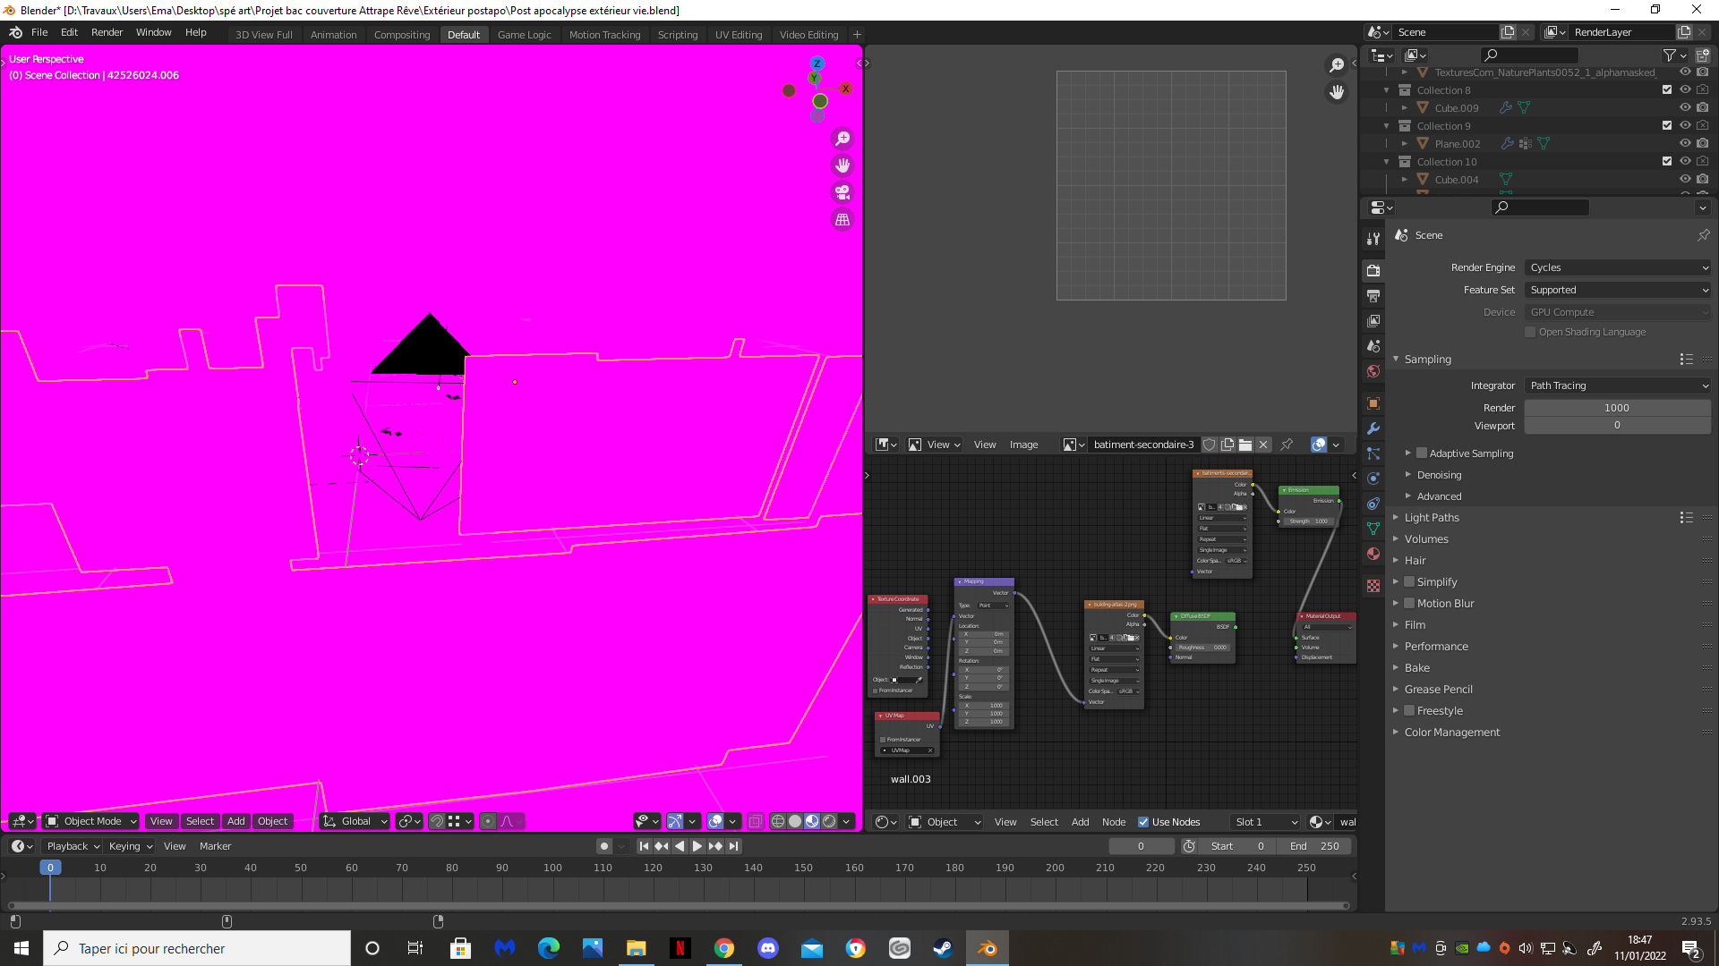Toggle Use Nodes checkbox

pos(1143,822)
